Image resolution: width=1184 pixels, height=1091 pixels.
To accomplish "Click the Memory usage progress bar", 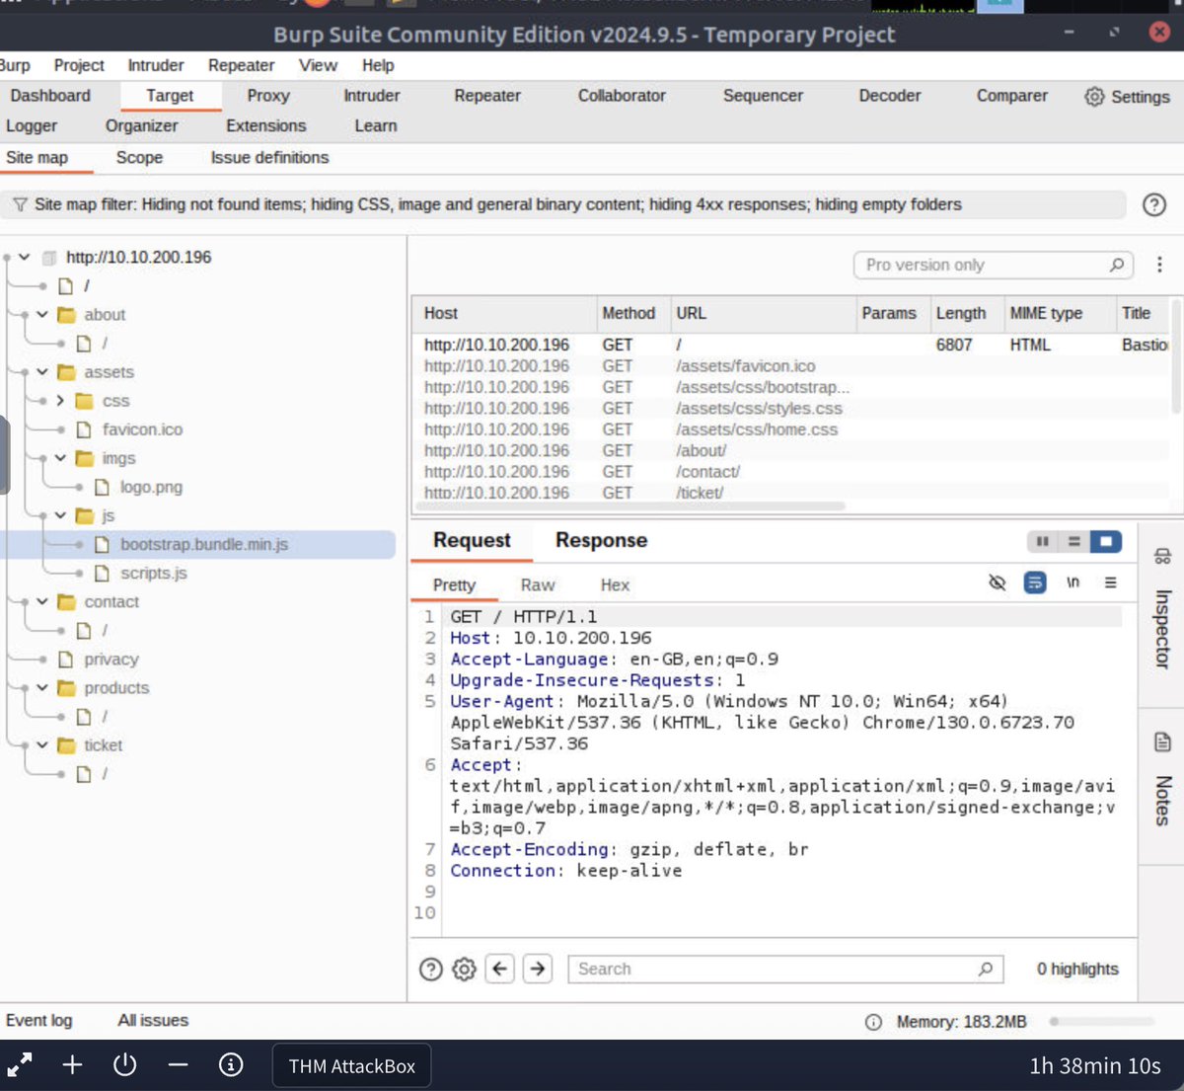I will (1101, 1022).
